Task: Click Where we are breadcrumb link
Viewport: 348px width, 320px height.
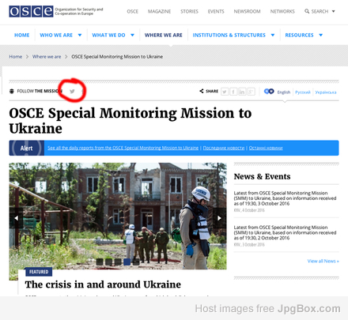Action: 47,57
